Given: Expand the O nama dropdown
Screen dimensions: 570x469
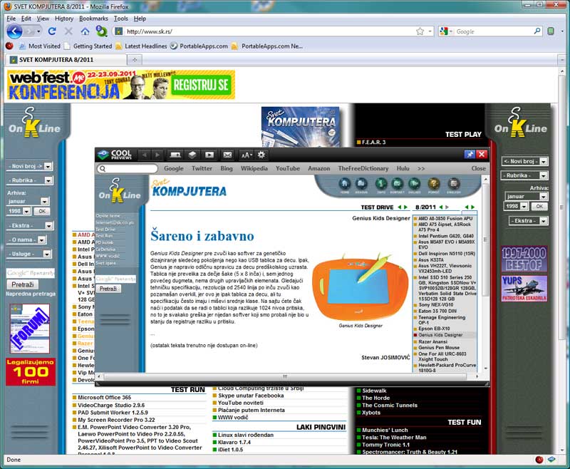Looking at the screenshot, I should (x=41, y=239).
